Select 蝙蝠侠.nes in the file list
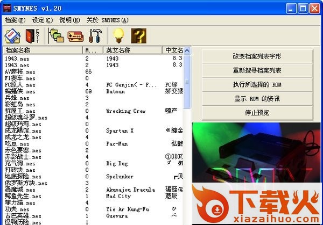 pyautogui.click(x=20, y=91)
